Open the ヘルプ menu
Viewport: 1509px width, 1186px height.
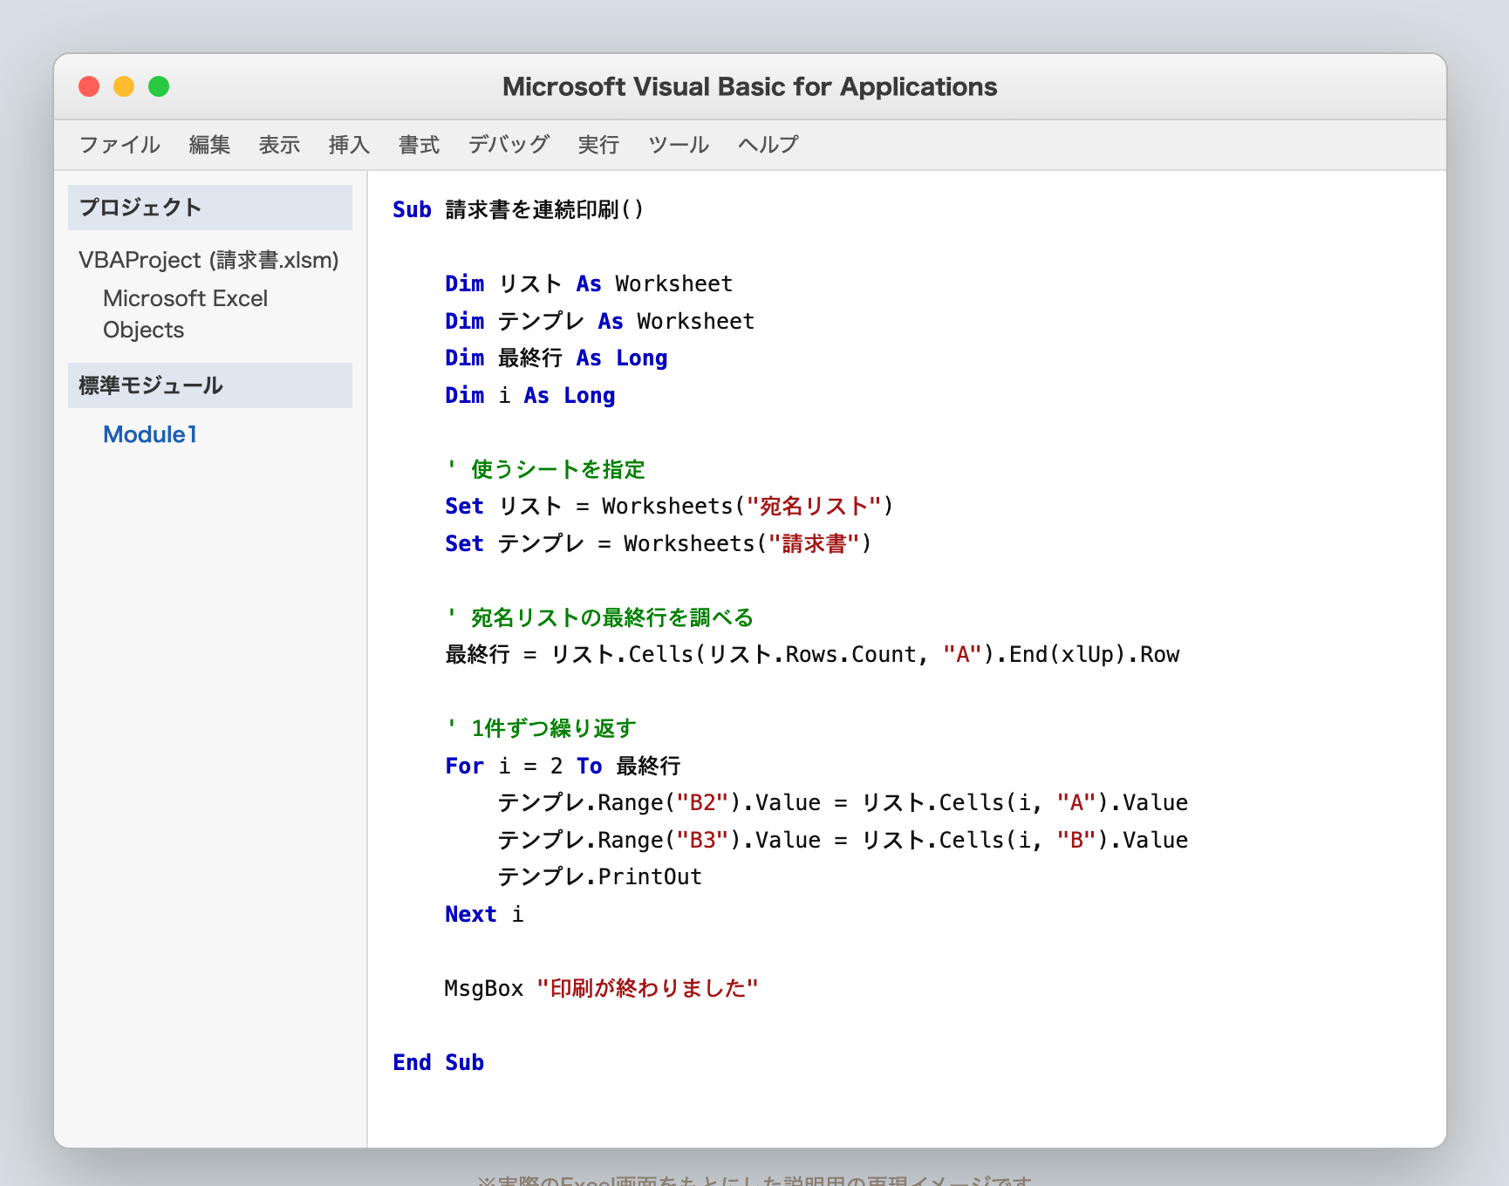[x=768, y=145]
